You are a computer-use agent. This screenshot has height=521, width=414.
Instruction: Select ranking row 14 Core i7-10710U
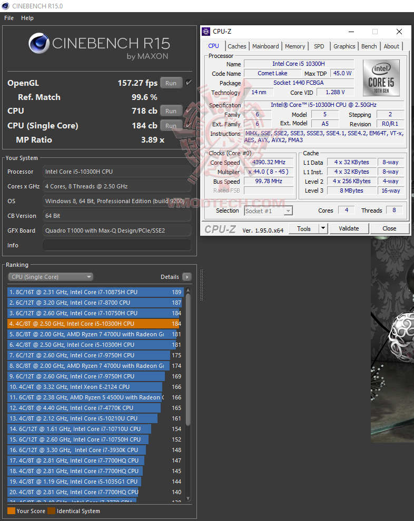pyautogui.click(x=95, y=429)
